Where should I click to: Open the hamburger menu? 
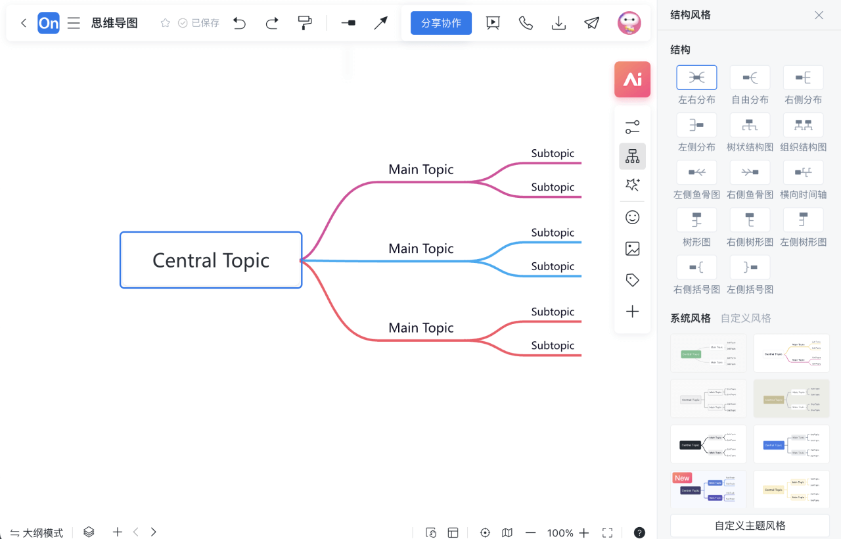pyautogui.click(x=74, y=23)
